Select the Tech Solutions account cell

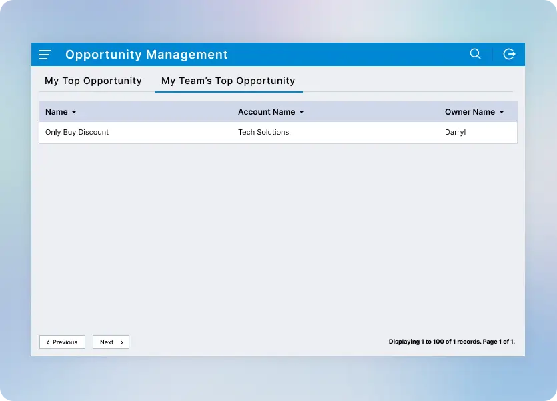pos(263,132)
